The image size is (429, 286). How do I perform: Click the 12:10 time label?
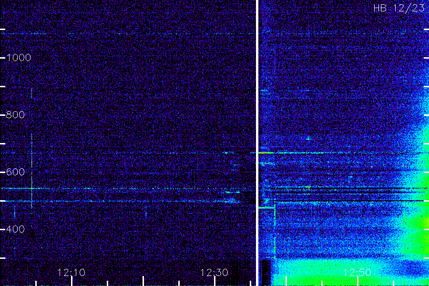click(x=71, y=273)
